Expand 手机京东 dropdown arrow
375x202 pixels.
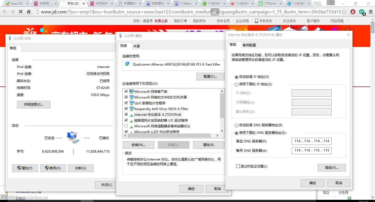coord(275,21)
